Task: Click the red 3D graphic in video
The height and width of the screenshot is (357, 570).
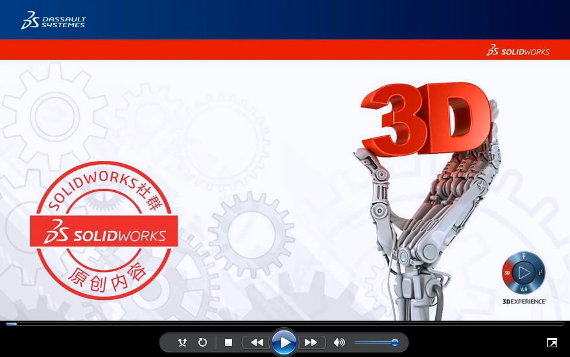Action: [x=426, y=118]
